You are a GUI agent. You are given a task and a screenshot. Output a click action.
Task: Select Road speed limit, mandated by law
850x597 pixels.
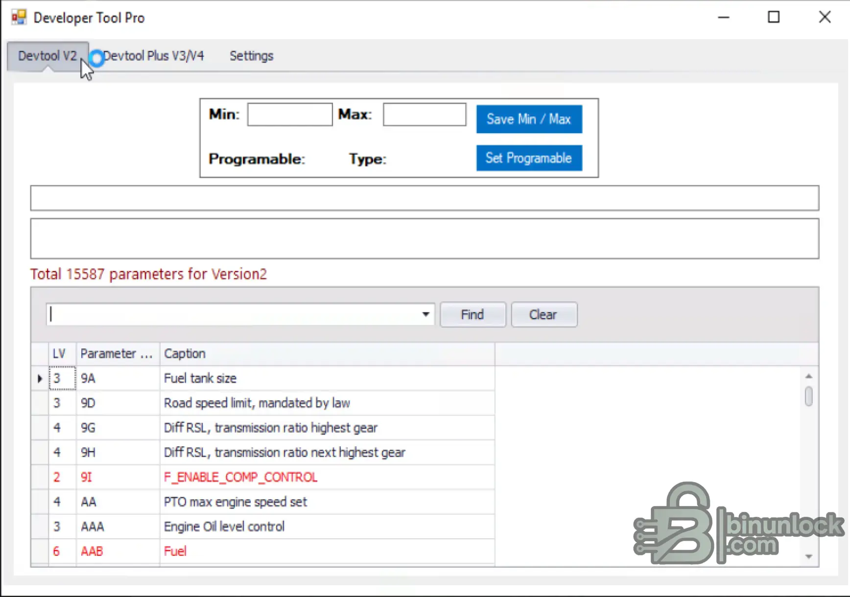tap(327, 403)
